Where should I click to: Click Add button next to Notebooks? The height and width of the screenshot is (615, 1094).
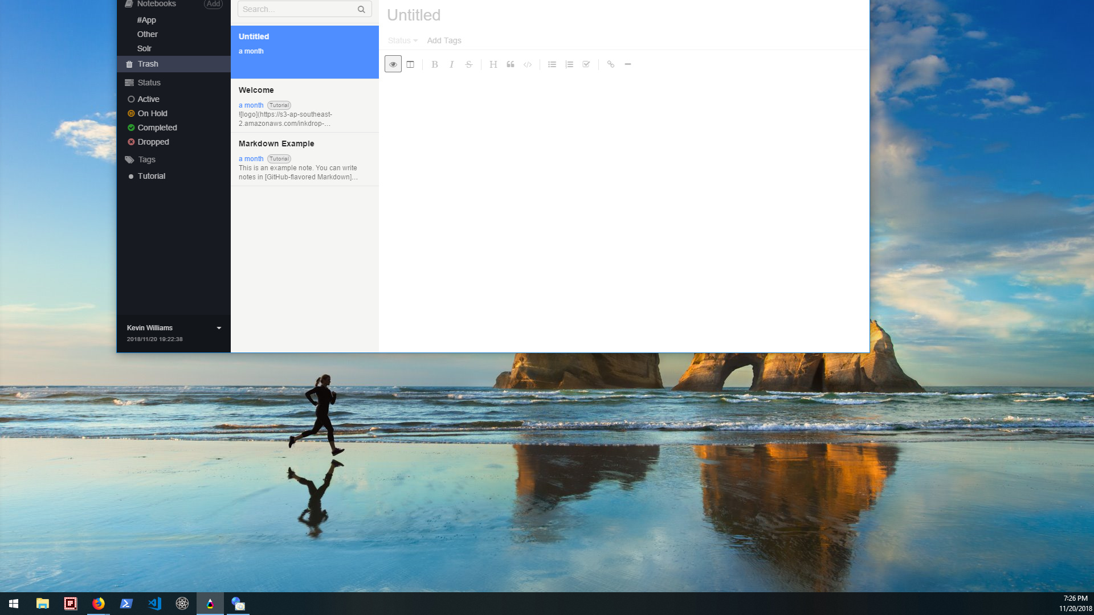tap(214, 4)
